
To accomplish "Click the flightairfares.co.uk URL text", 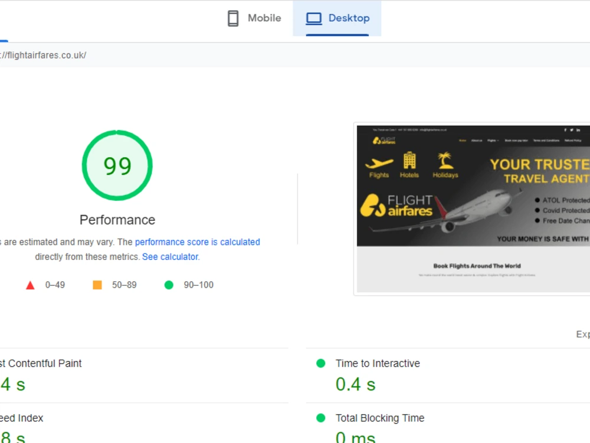I will point(43,56).
